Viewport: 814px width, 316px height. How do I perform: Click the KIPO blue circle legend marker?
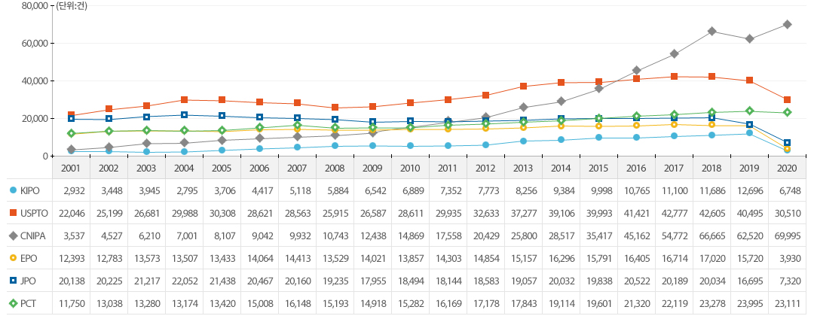click(x=12, y=193)
